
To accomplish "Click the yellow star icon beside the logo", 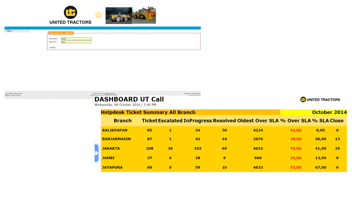I will point(98,15).
